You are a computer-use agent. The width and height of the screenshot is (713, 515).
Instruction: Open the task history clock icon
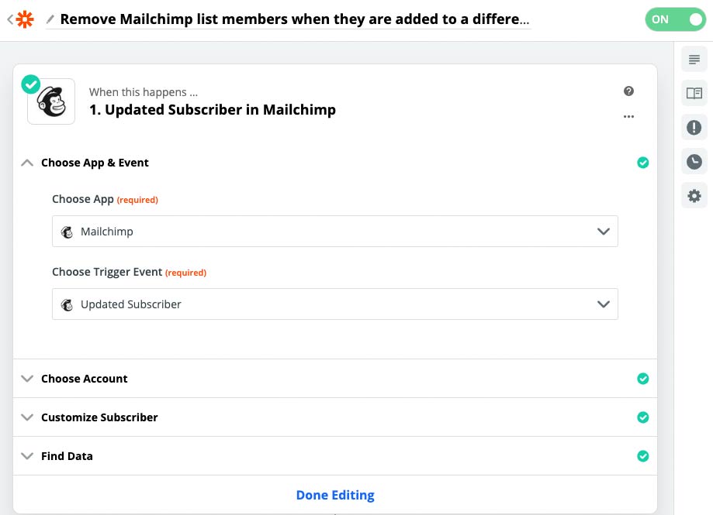coord(694,162)
